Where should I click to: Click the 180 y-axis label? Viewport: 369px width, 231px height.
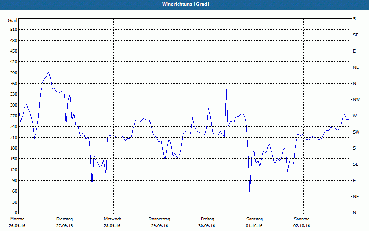click(14, 148)
